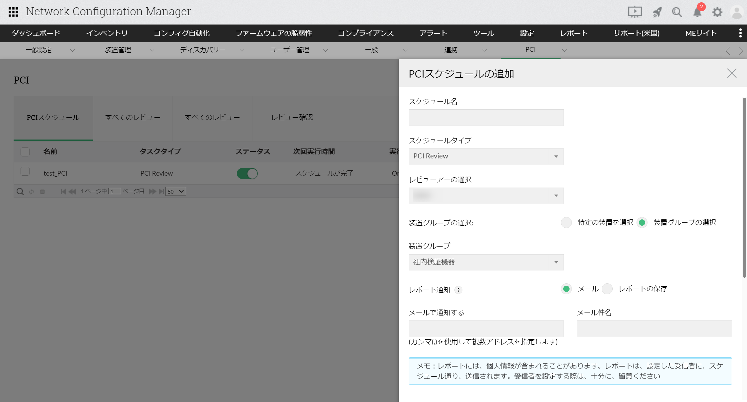Check the test_PCI row checkbox
This screenshot has height=402, width=747.
pos(25,171)
